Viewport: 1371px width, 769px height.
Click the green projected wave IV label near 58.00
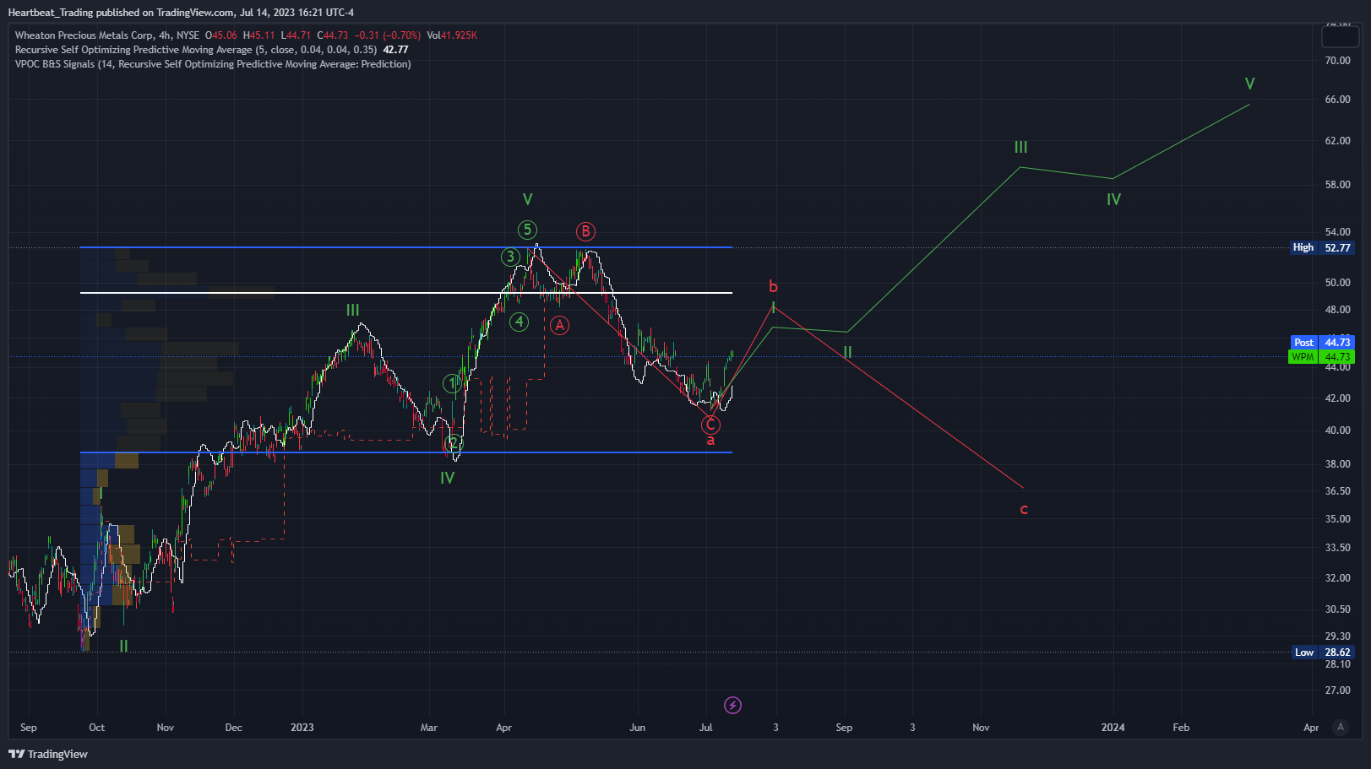click(x=1113, y=200)
